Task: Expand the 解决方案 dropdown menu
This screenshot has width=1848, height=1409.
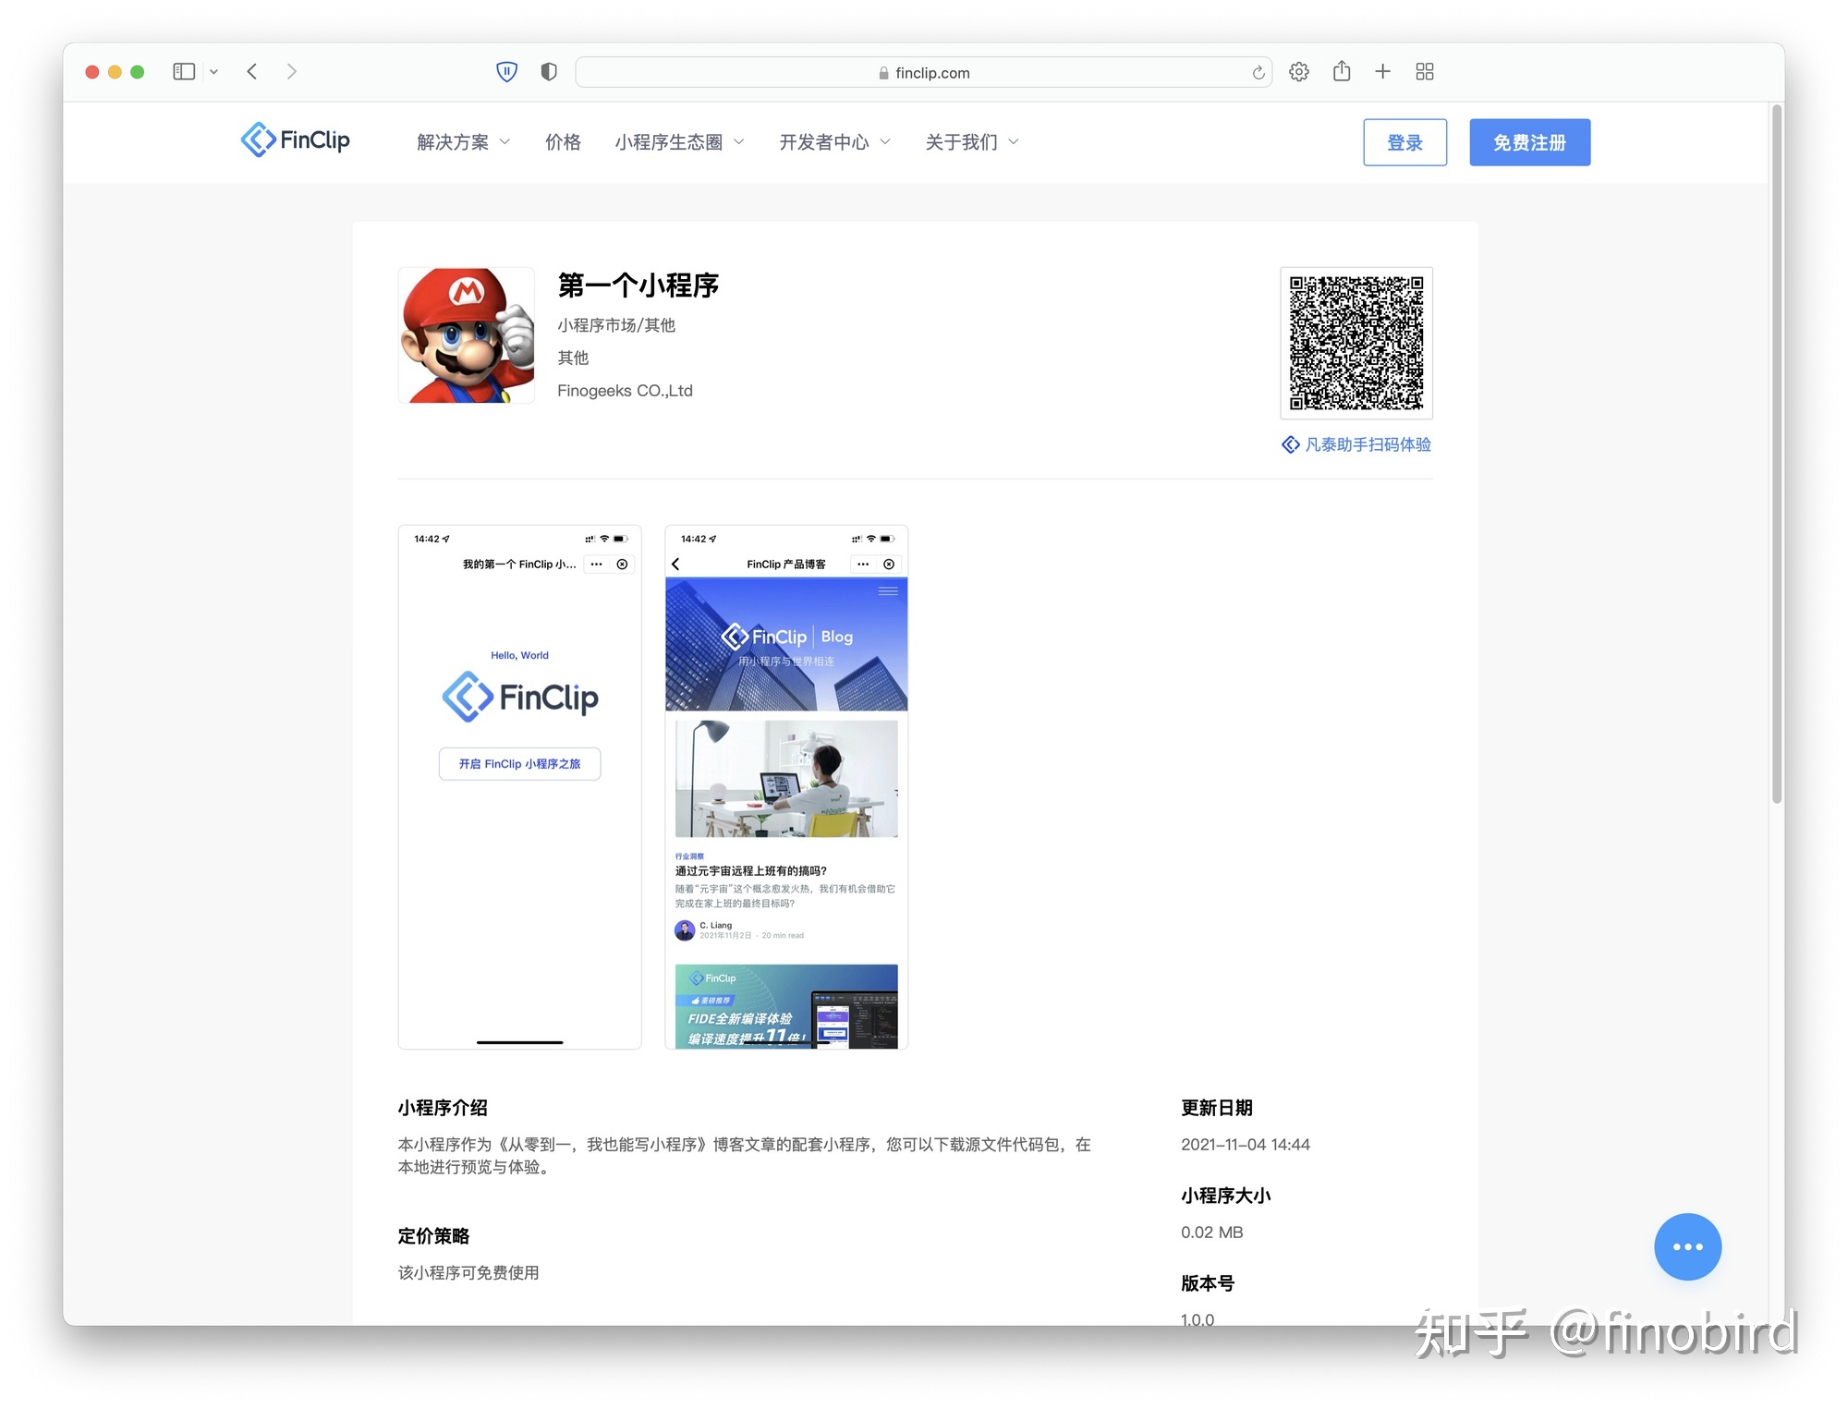Action: (x=463, y=142)
